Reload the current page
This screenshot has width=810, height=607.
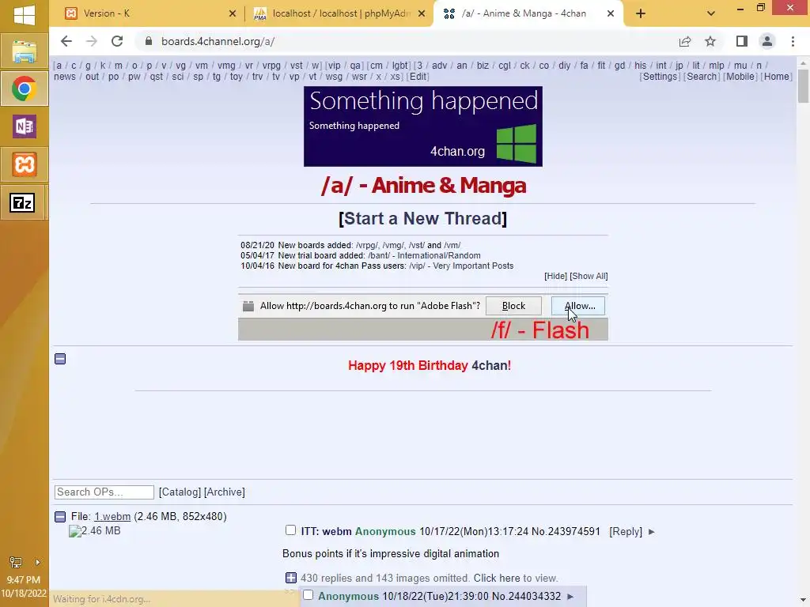pos(117,41)
